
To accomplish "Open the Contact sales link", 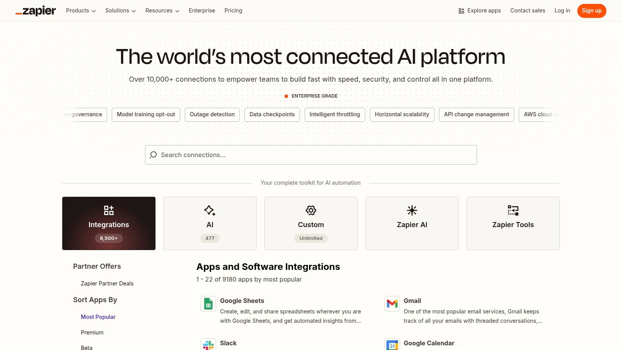I will (x=528, y=10).
